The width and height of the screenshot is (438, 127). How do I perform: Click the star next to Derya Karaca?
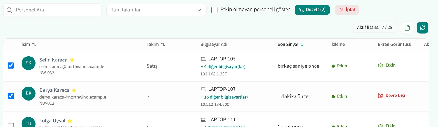tap(74, 90)
